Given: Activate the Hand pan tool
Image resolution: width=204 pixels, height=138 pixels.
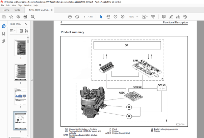Looking at the screenshot, I should pyautogui.click(x=108, y=17).
